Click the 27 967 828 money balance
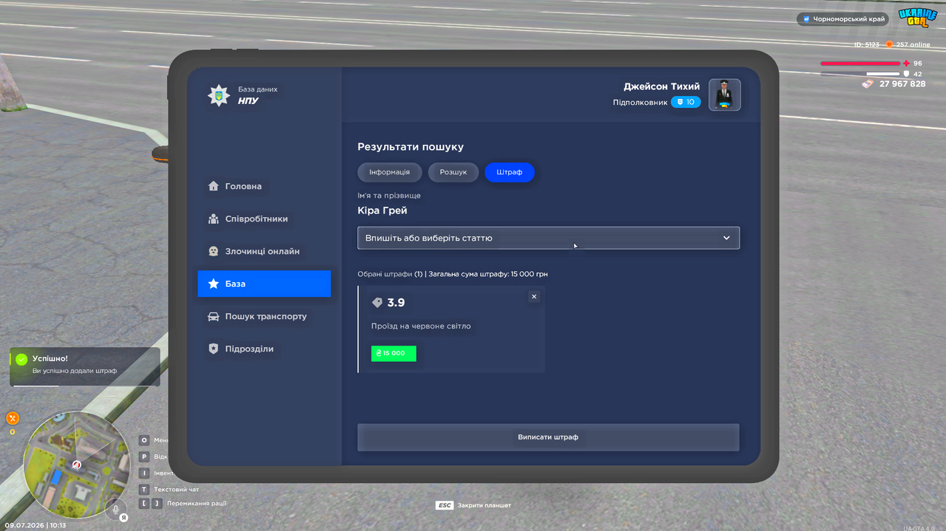 tap(902, 84)
